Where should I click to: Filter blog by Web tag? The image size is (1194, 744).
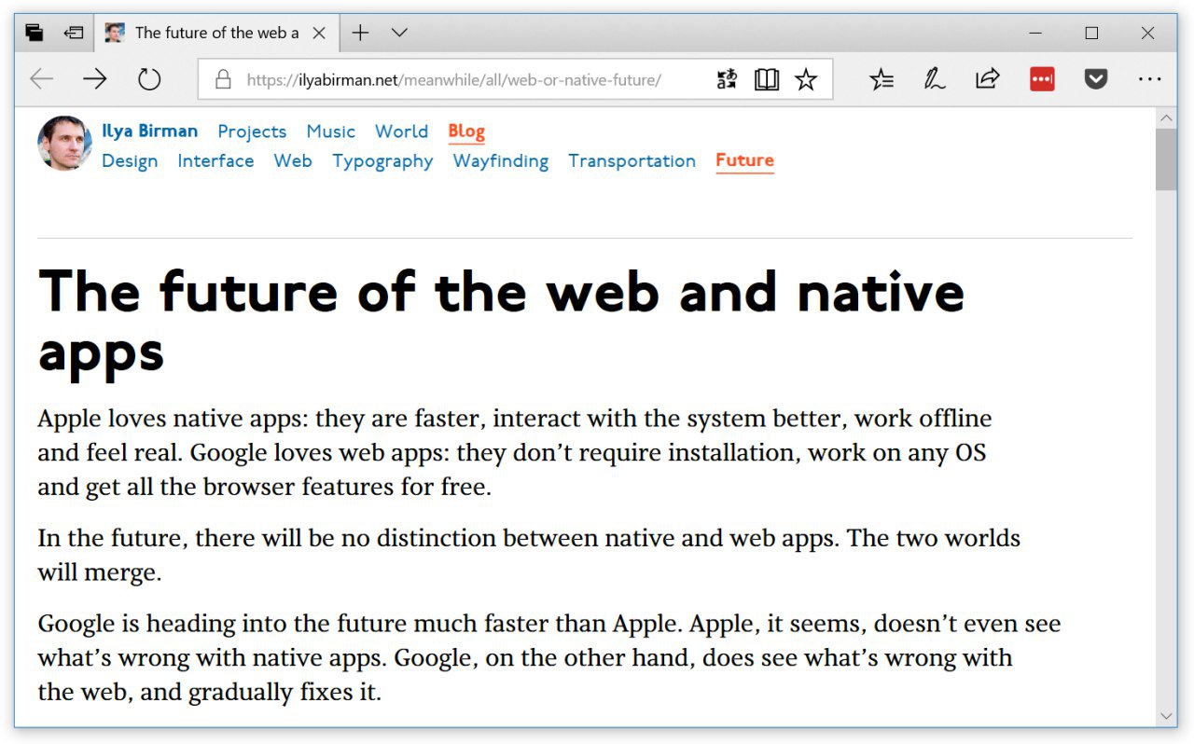click(293, 160)
